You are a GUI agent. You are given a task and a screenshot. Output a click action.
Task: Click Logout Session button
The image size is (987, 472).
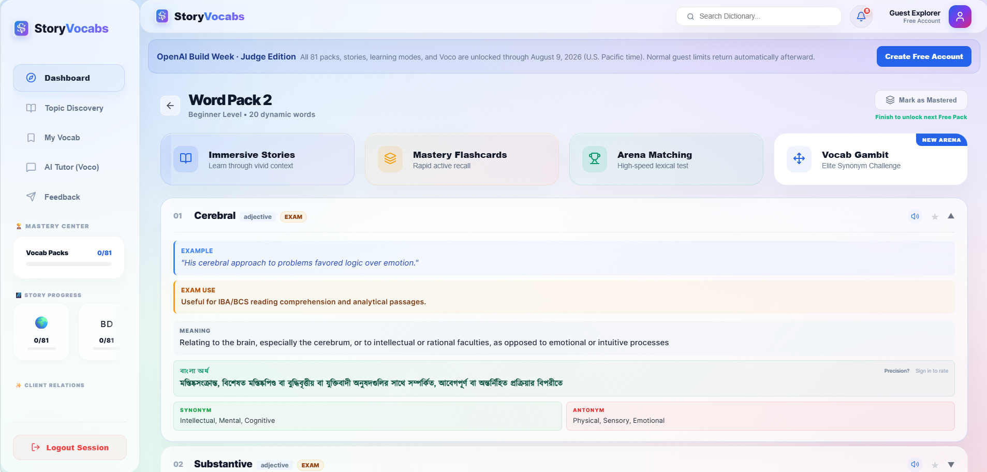point(70,448)
